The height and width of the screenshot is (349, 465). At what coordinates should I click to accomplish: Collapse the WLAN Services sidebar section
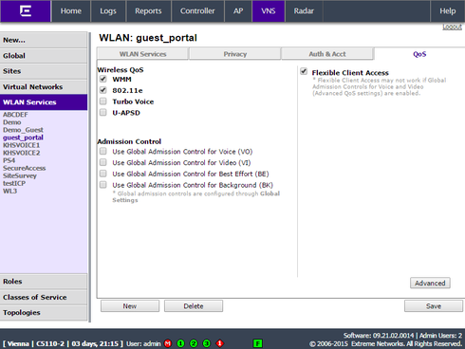pyautogui.click(x=44, y=102)
